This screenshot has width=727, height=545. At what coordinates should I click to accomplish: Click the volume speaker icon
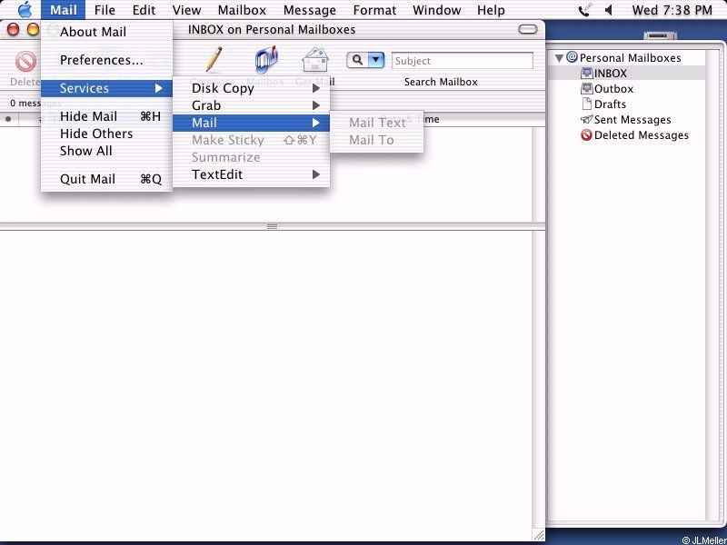[x=609, y=10]
